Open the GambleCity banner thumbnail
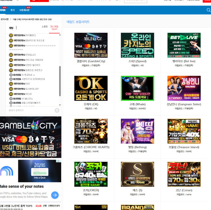The height and width of the screenshot is (210, 211). point(91,45)
